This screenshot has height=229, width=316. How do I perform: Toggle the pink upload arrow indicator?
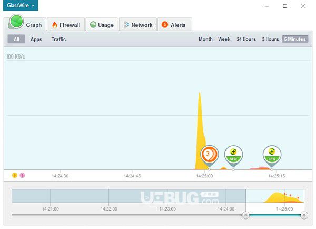[22, 175]
